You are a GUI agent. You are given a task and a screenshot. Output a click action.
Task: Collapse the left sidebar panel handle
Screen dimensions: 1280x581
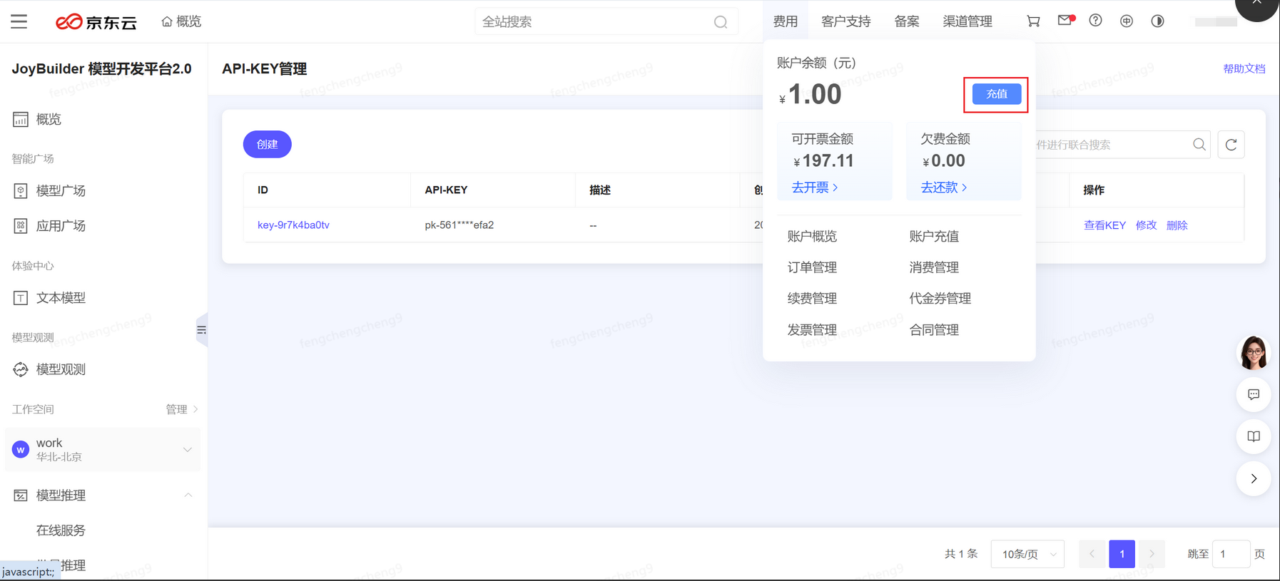[202, 330]
